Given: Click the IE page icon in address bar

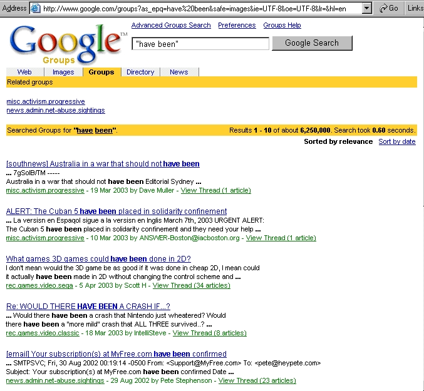Looking at the screenshot, I should [36, 8].
